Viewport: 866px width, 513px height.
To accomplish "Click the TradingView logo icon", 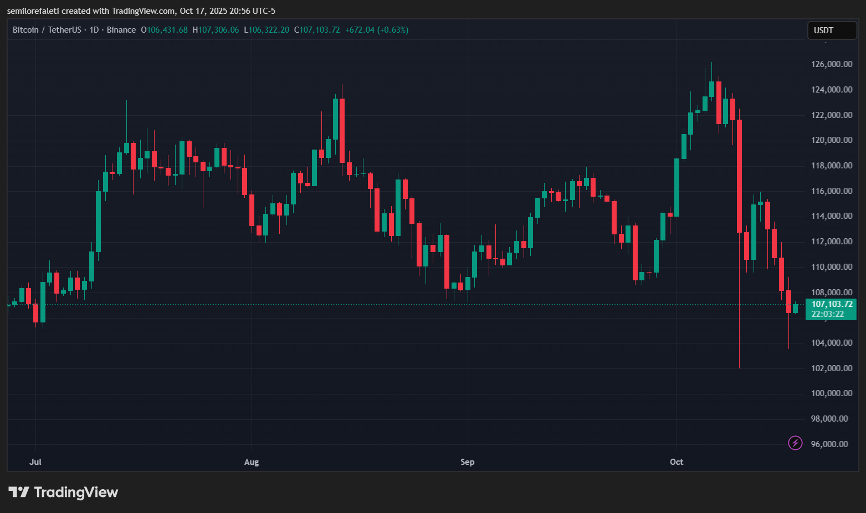I will point(19,492).
